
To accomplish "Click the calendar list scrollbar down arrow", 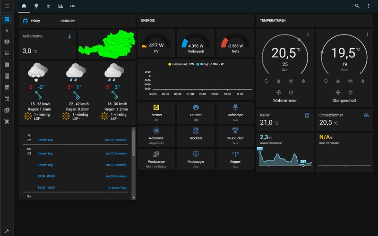I will coord(133,198).
